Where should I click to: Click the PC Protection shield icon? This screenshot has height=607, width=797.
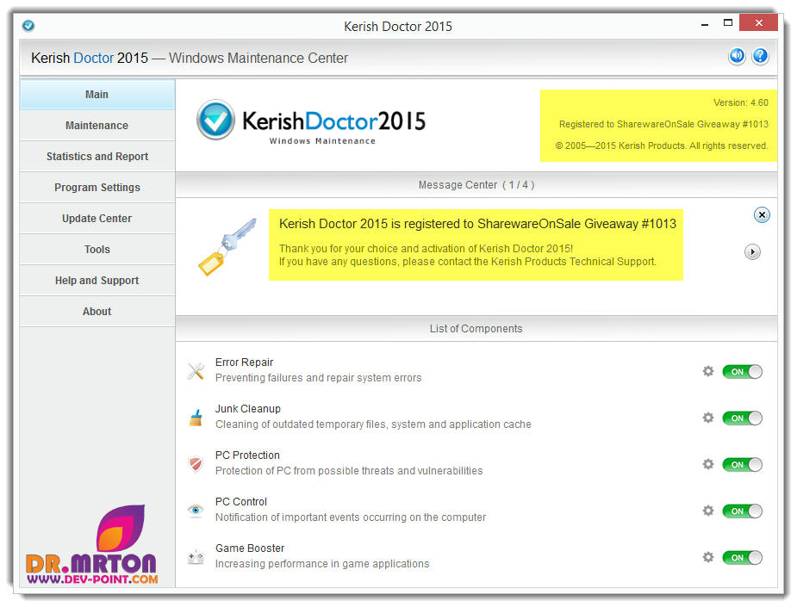tap(196, 464)
